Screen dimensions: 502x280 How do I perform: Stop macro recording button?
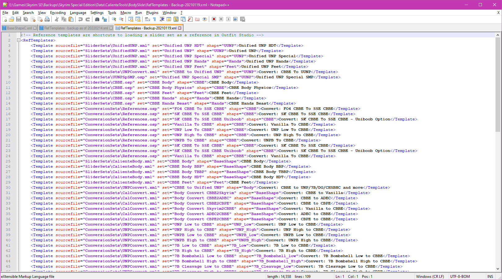click(x=221, y=19)
